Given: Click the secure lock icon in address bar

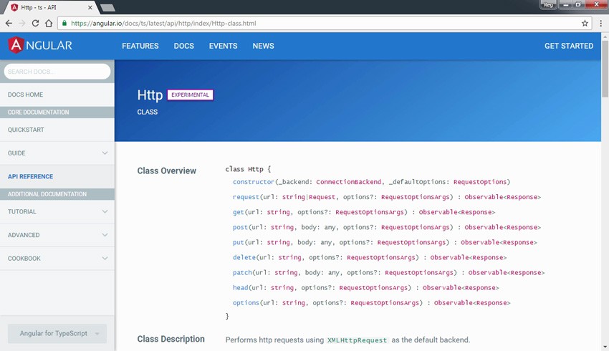Looking at the screenshot, I should (x=64, y=24).
